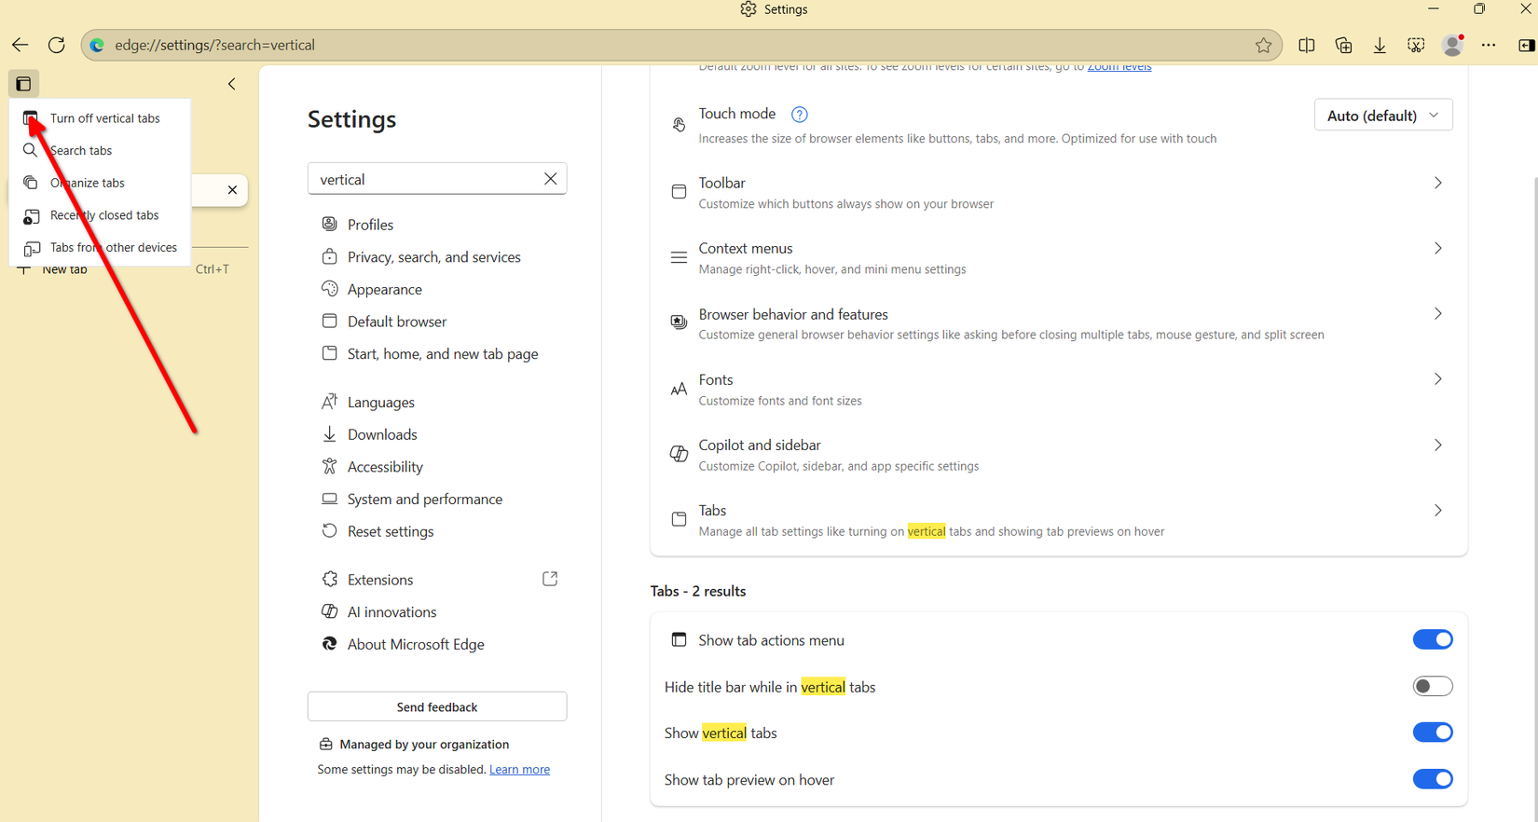Click the Touch mode help question icon

[799, 115]
